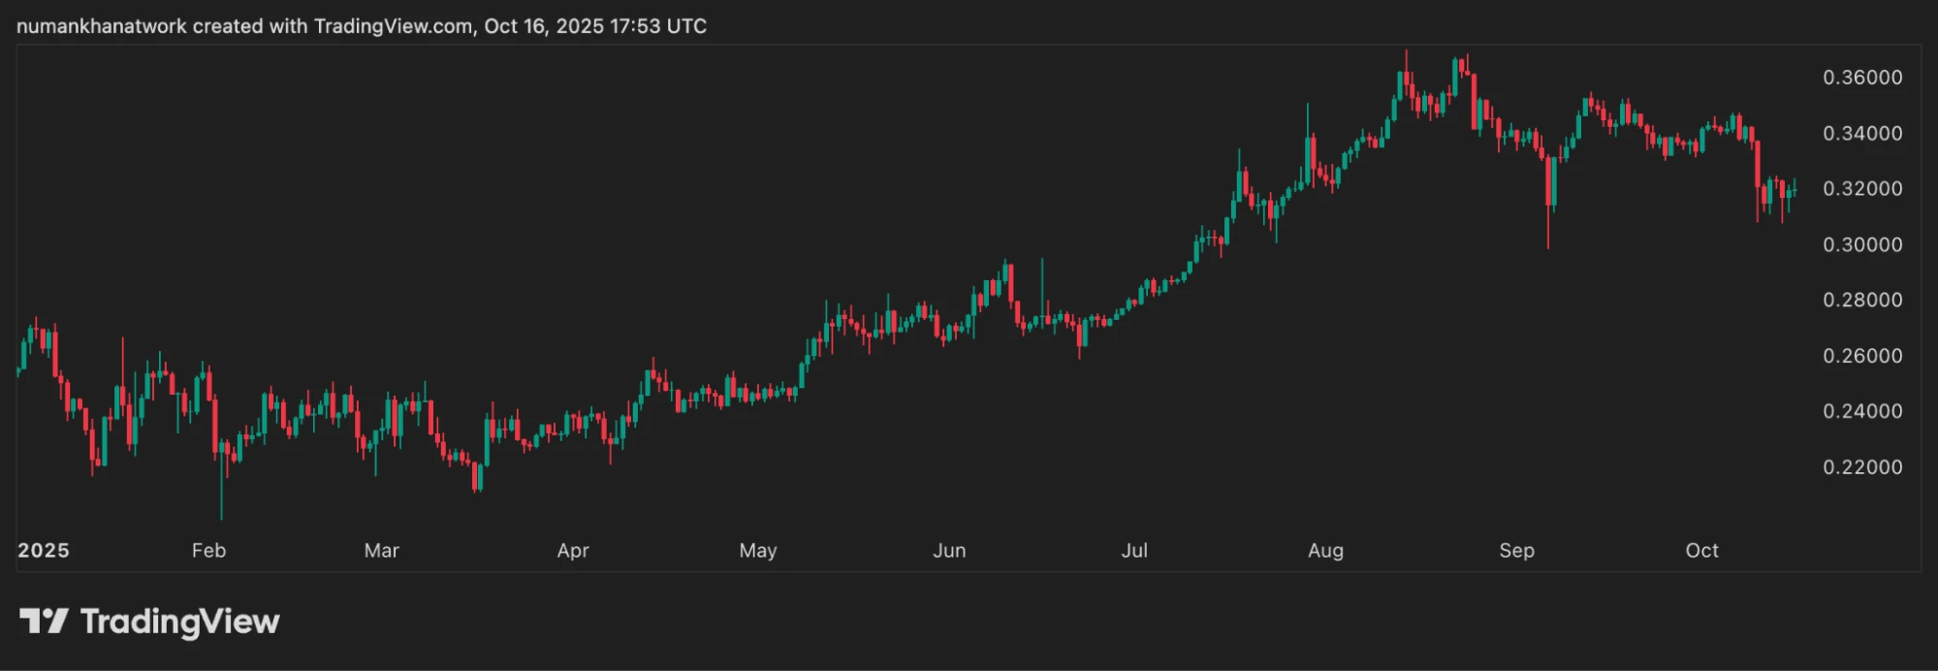The width and height of the screenshot is (1938, 672).
Task: Click the 0.28000 price axis label
Action: 1862,300
